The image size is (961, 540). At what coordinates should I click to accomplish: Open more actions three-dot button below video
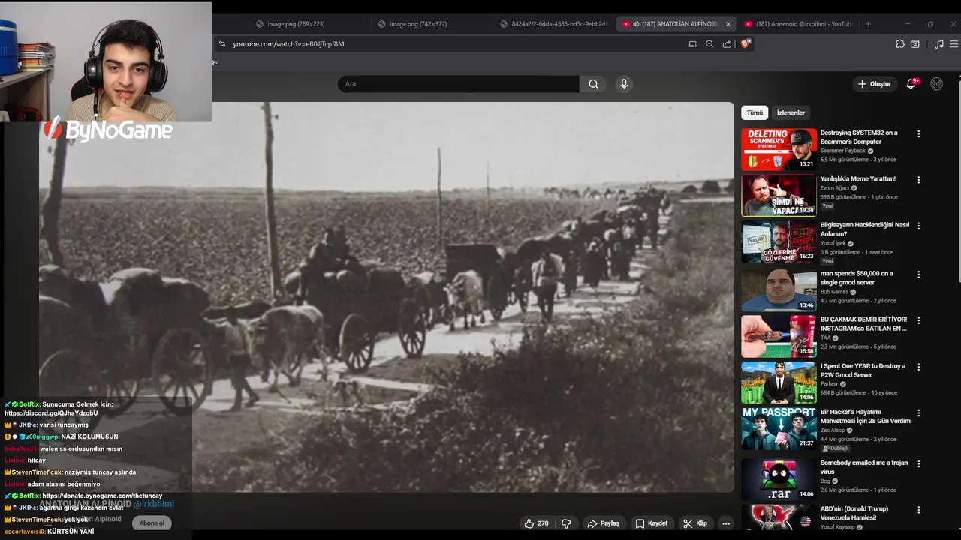[x=725, y=523]
